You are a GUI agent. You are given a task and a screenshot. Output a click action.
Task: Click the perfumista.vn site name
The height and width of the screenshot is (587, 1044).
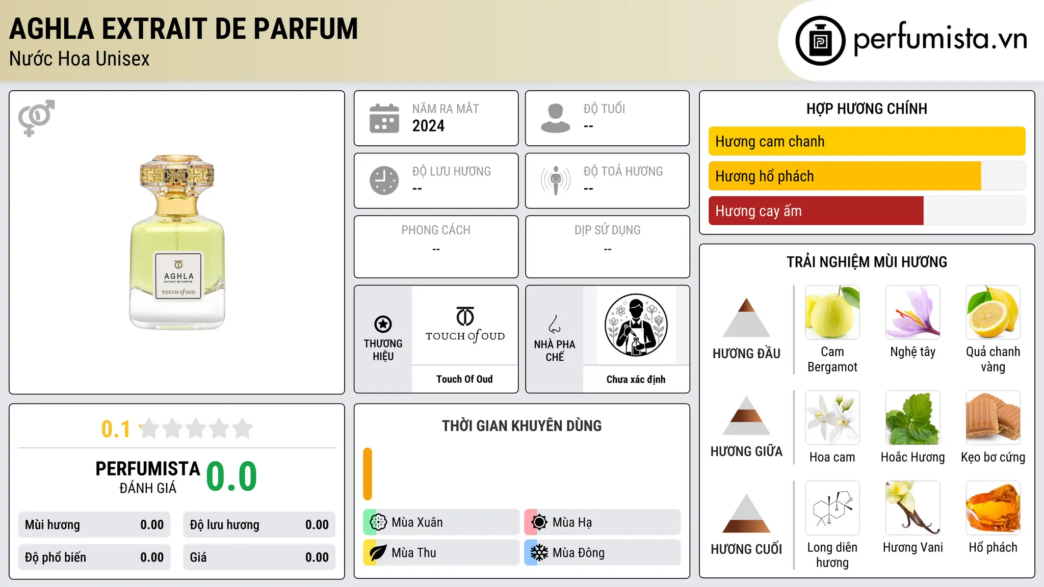[x=940, y=39]
